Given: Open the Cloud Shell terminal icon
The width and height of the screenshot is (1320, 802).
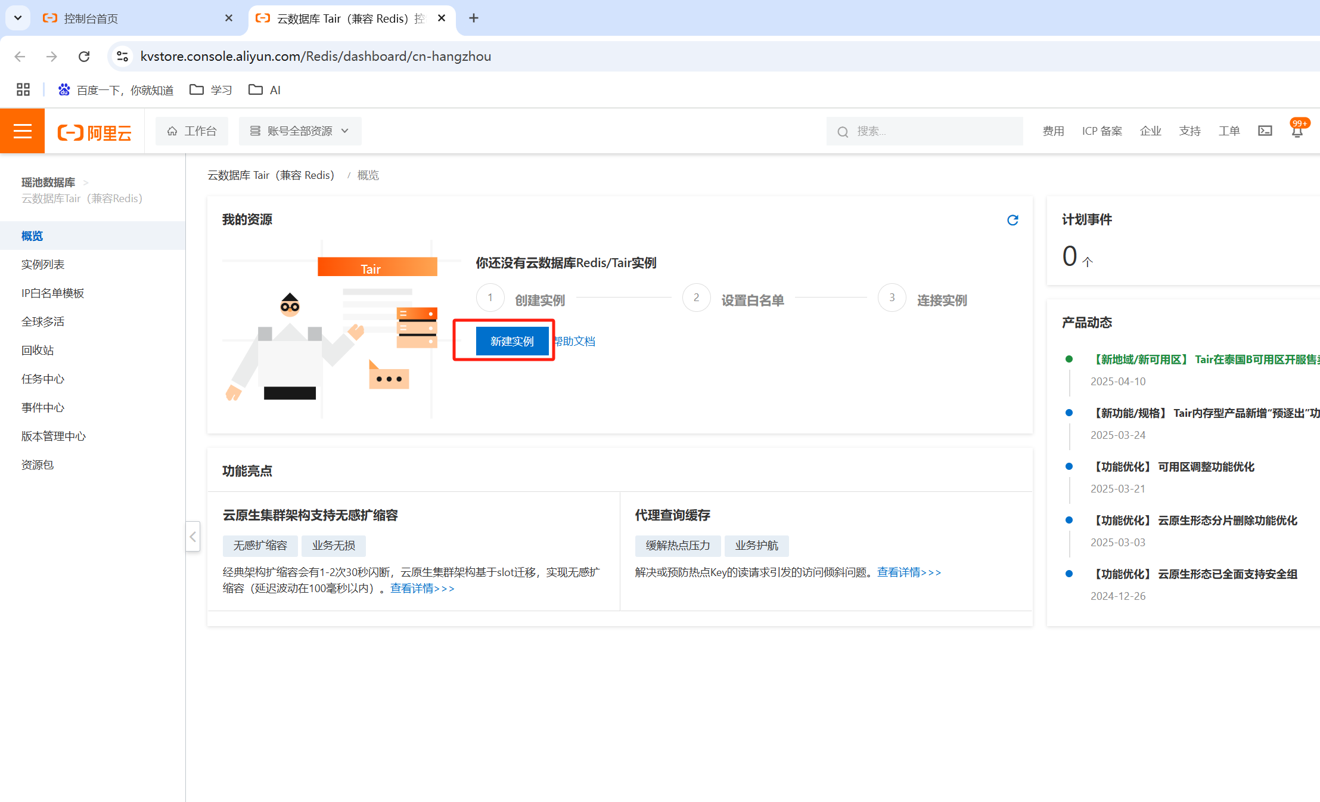Looking at the screenshot, I should pyautogui.click(x=1265, y=131).
